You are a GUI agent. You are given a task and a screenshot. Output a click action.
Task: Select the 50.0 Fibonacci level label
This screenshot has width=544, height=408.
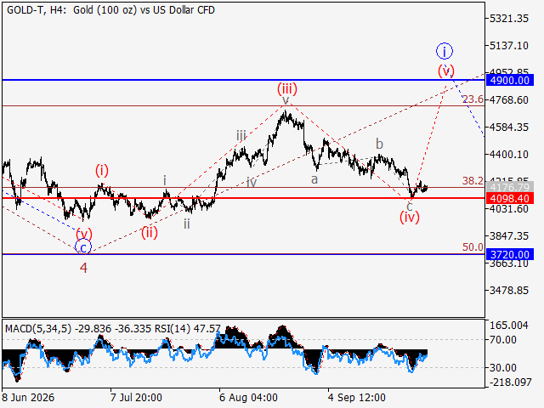[x=473, y=247]
